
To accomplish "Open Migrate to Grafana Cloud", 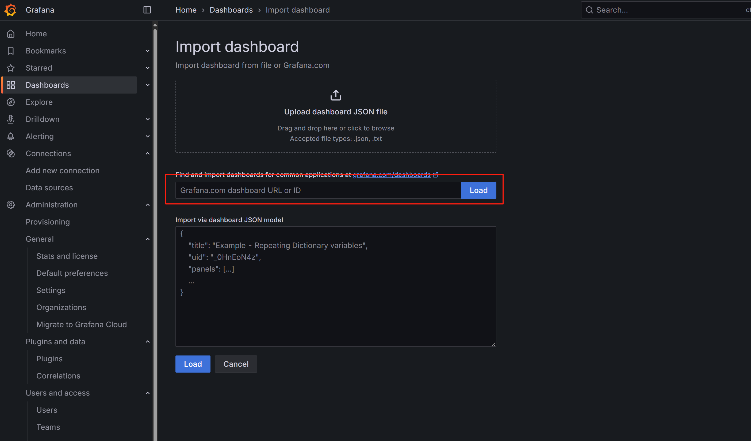I will pos(82,324).
